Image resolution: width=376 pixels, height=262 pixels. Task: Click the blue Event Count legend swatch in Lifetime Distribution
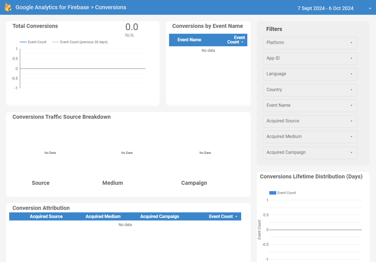[x=273, y=193]
